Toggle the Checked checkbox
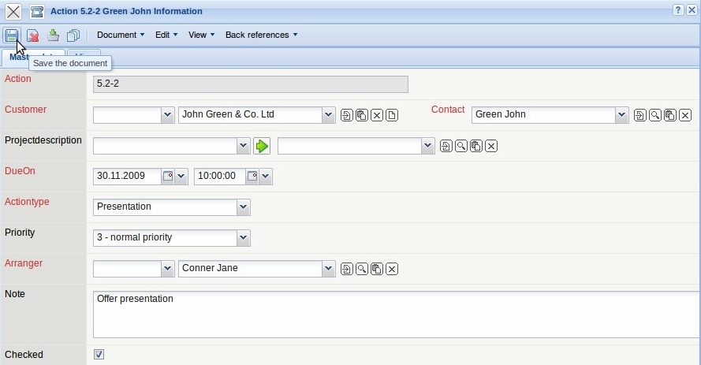The width and height of the screenshot is (701, 365). [x=99, y=354]
